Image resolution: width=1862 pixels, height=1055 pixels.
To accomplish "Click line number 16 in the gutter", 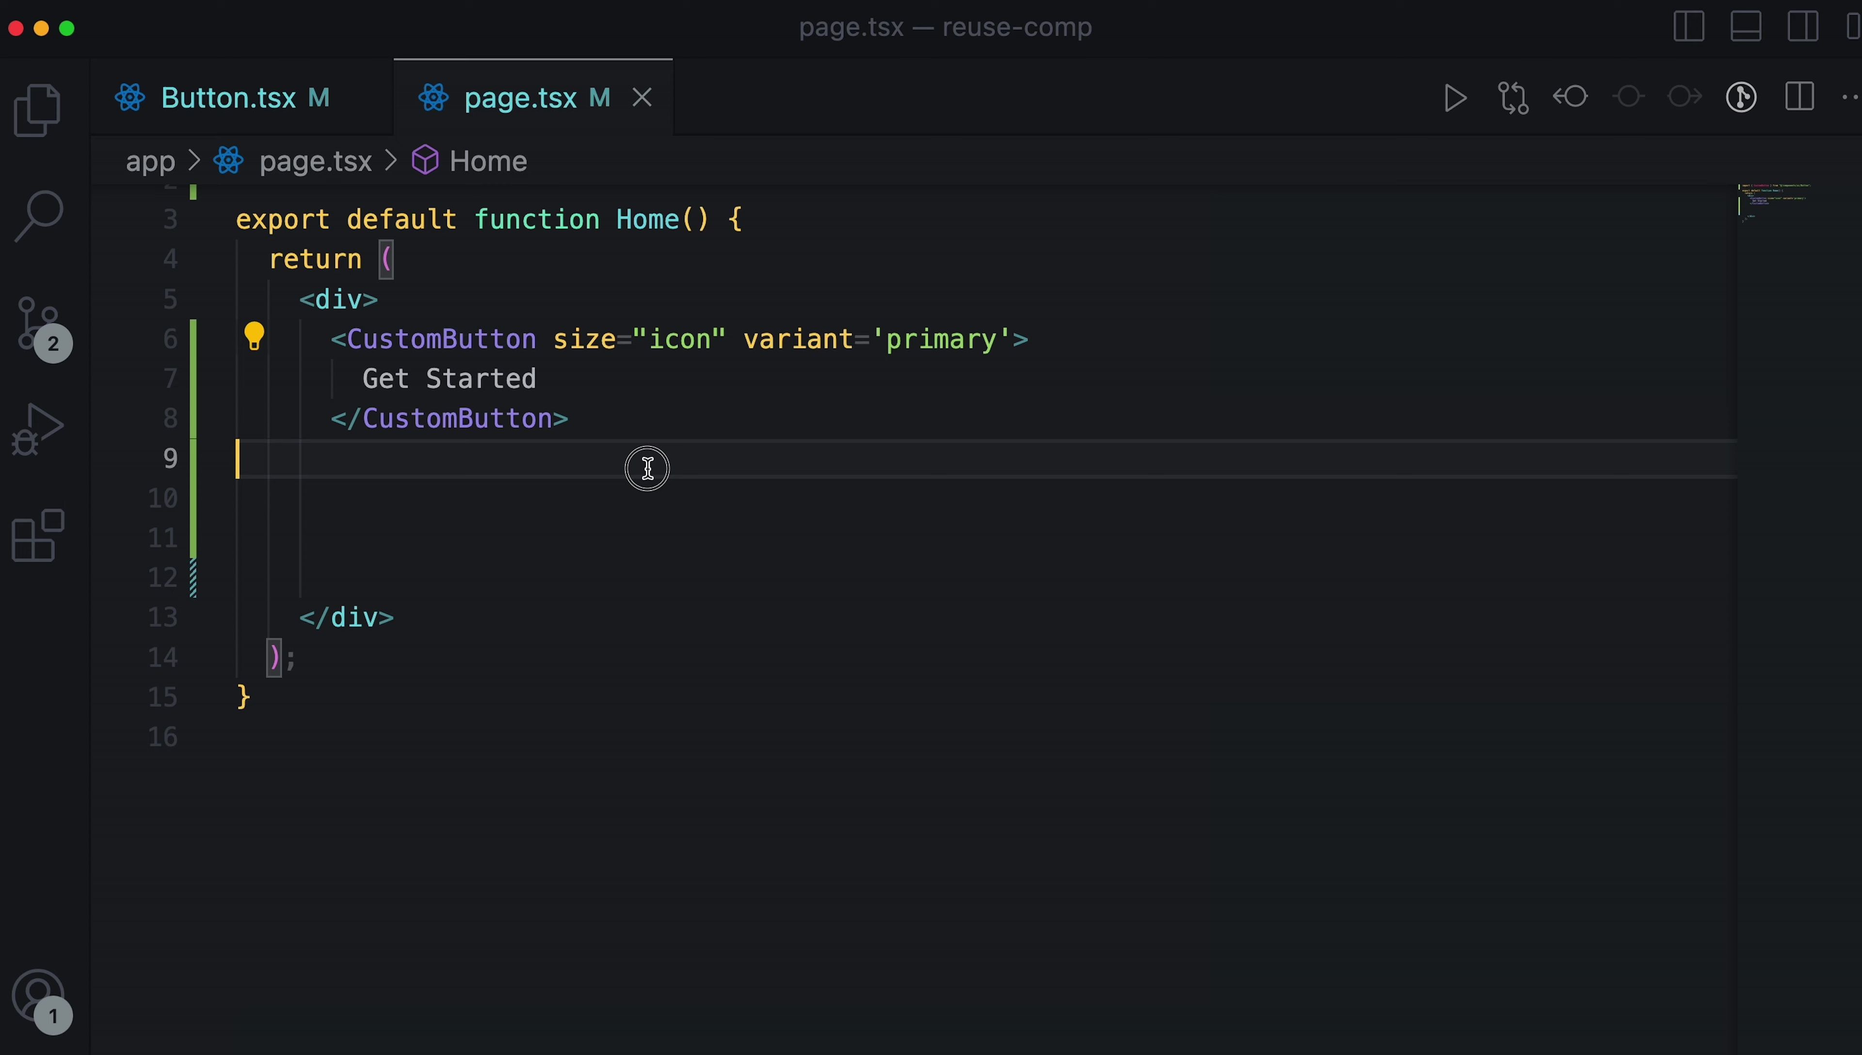I will (x=163, y=737).
